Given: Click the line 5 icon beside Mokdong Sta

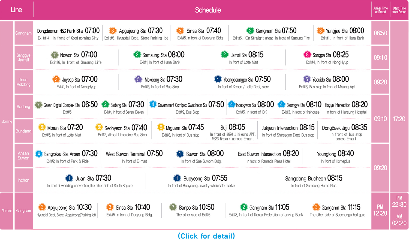Looking at the screenshot, I should click(138, 79).
